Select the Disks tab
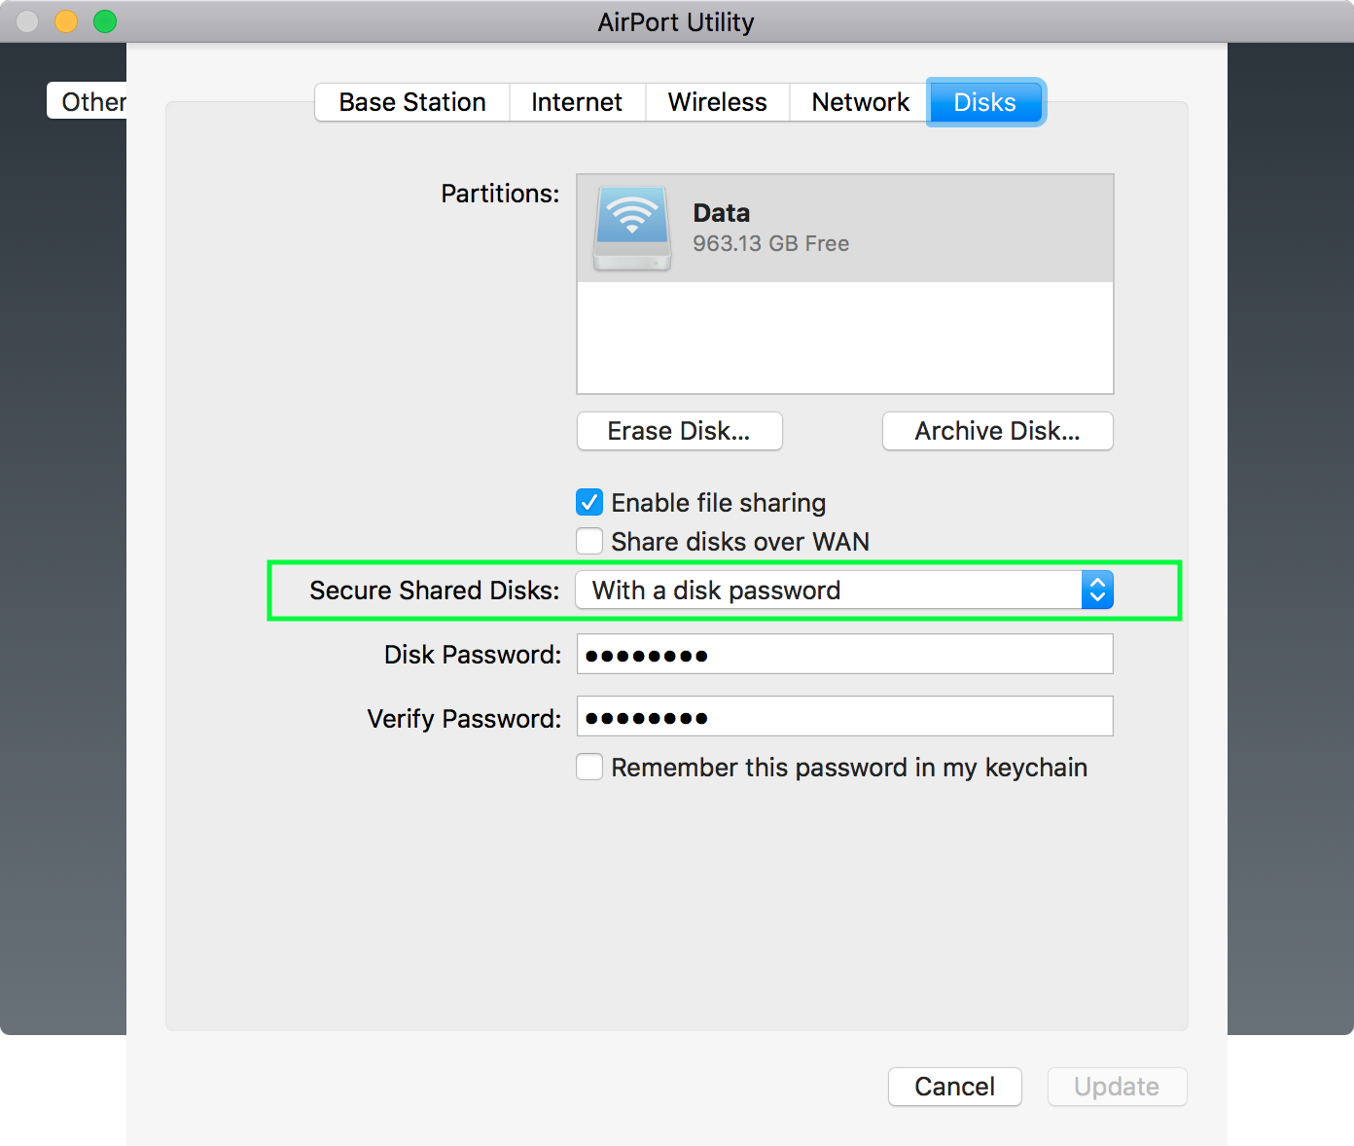Image resolution: width=1354 pixels, height=1146 pixels. 985,102
